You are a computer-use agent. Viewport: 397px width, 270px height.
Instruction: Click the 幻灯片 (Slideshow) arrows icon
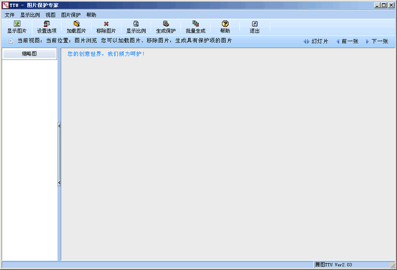point(306,41)
